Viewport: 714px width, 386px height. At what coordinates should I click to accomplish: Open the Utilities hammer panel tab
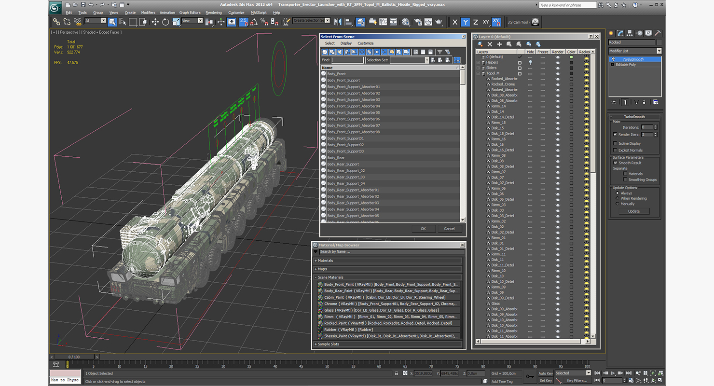click(x=658, y=33)
